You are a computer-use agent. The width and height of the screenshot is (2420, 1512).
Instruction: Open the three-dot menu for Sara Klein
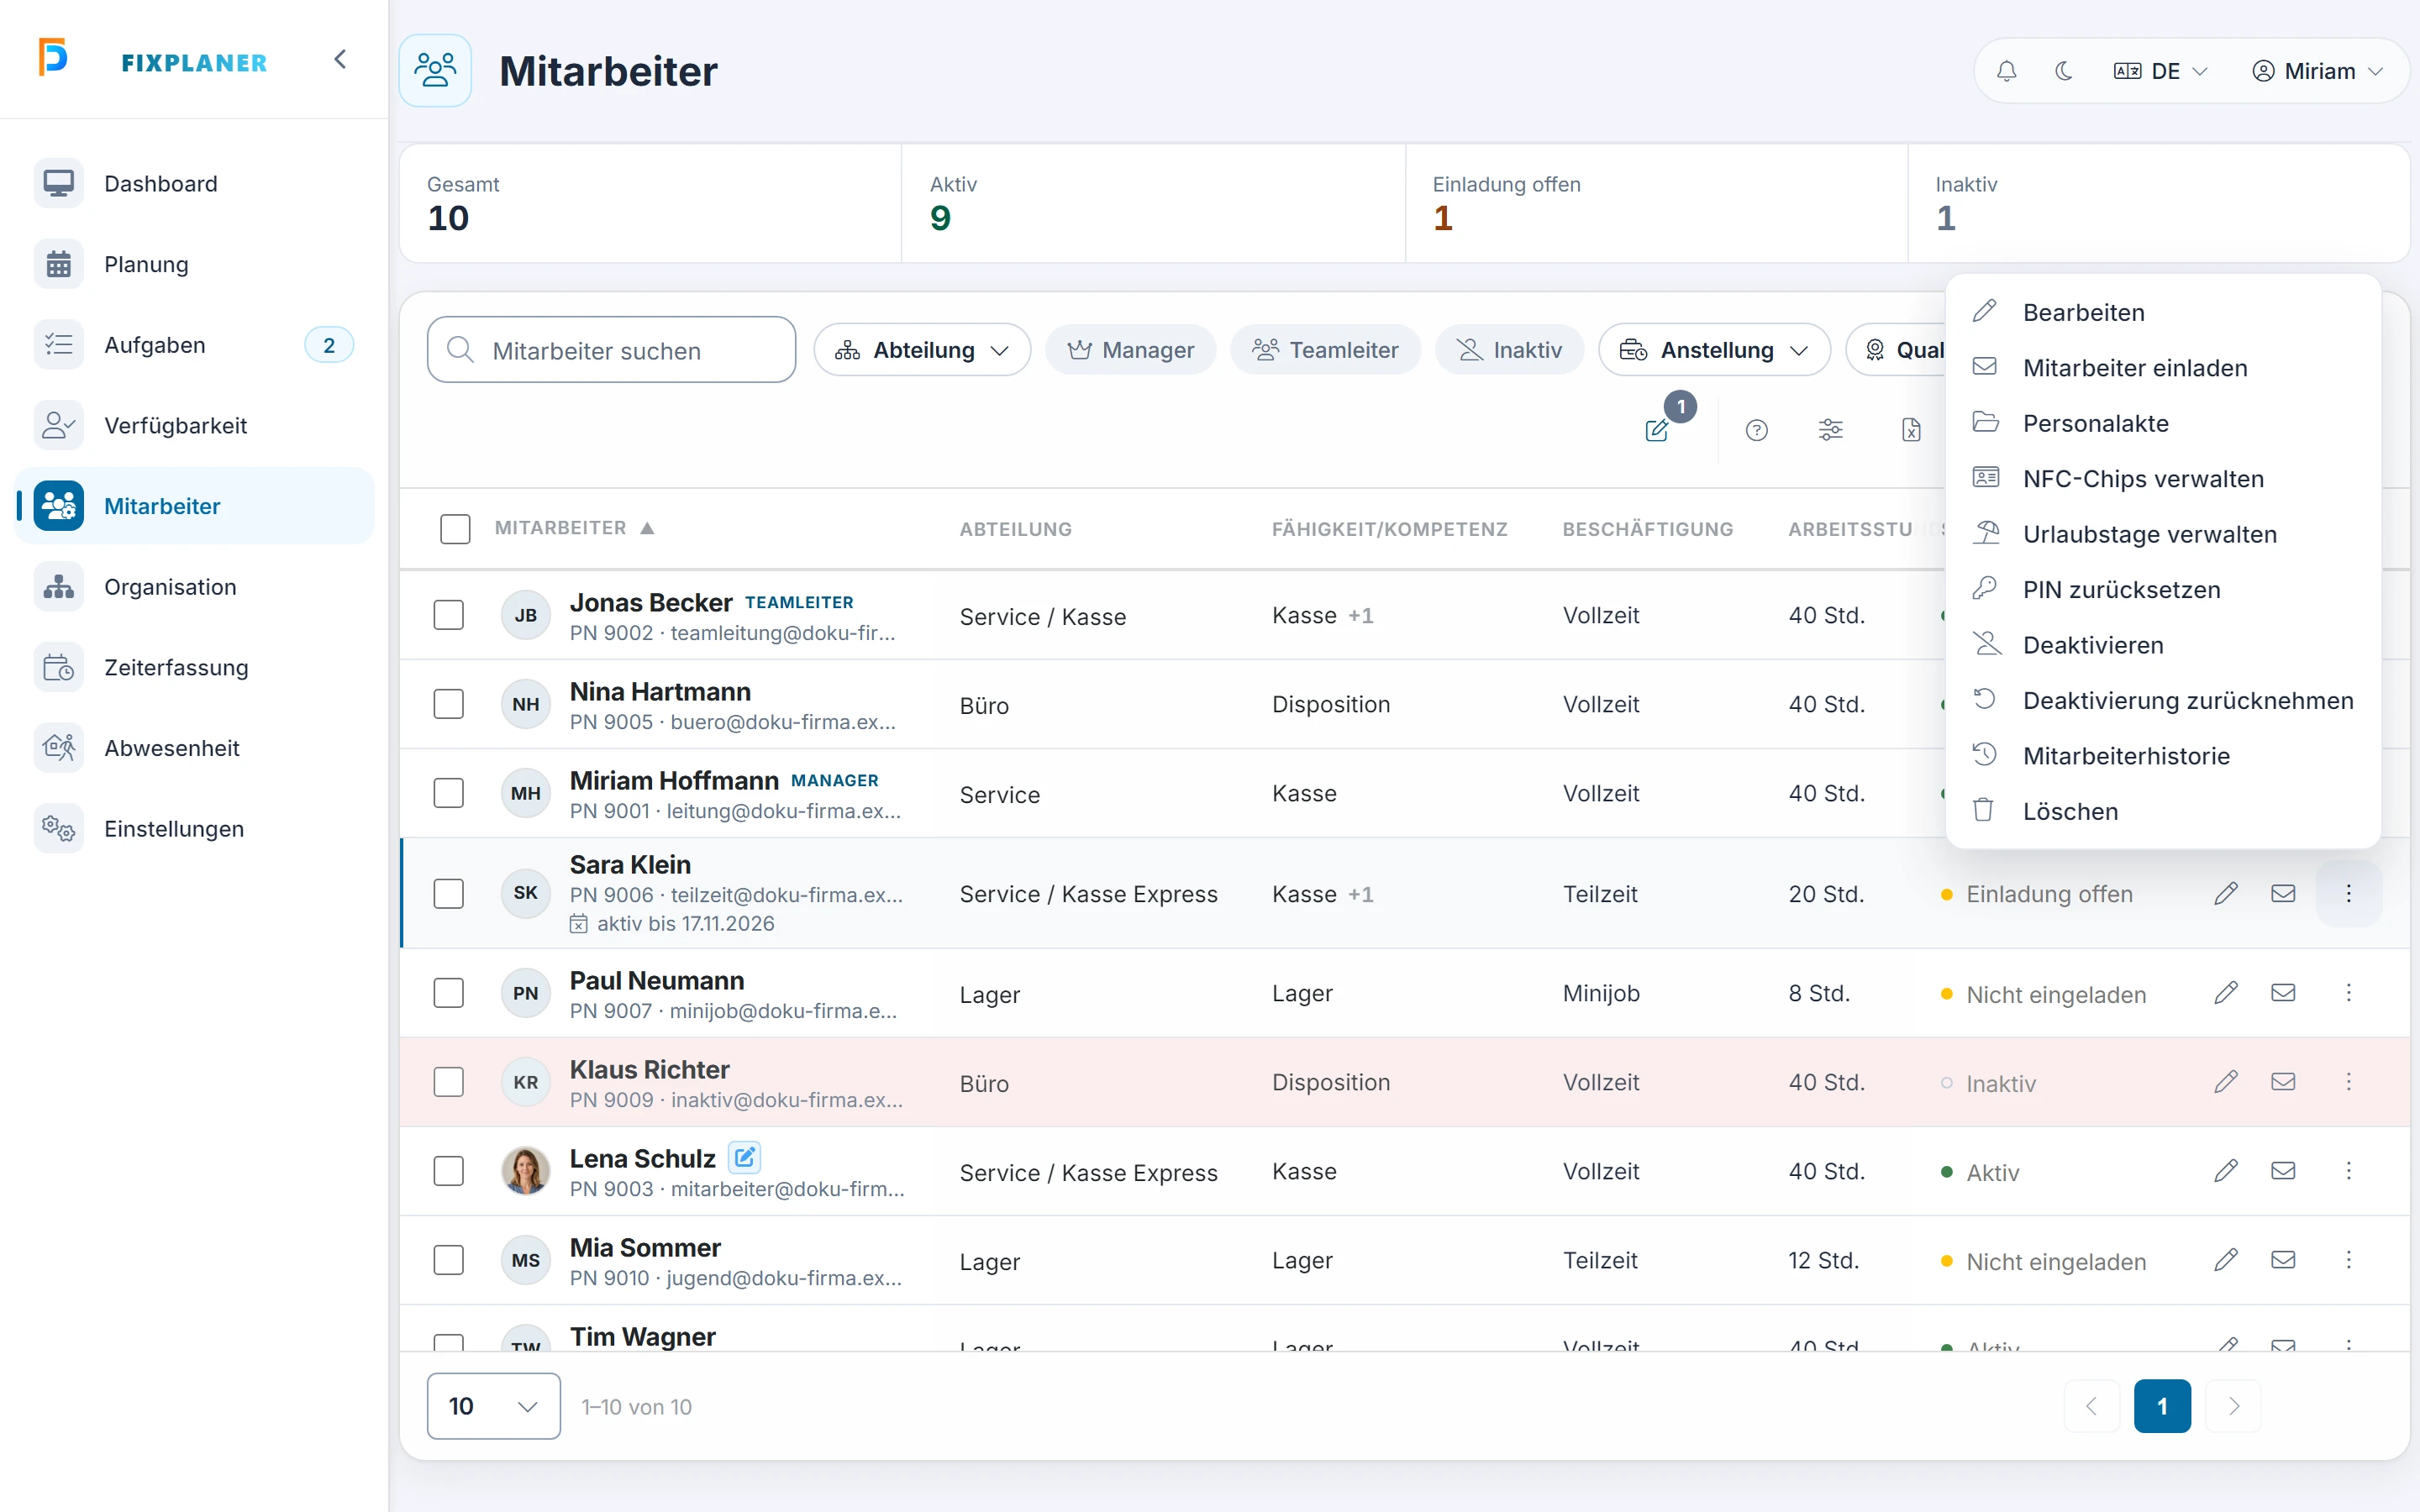coord(2349,893)
